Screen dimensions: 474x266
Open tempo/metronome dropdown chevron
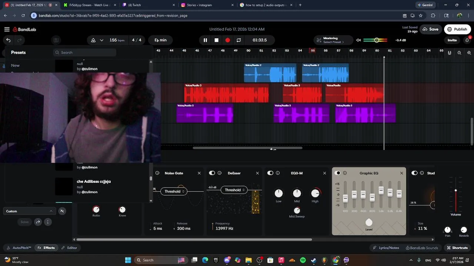pos(101,40)
